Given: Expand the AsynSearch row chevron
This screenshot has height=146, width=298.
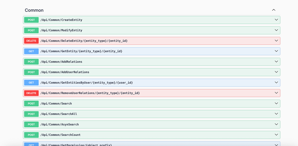Looking at the screenshot, I should [x=276, y=124].
